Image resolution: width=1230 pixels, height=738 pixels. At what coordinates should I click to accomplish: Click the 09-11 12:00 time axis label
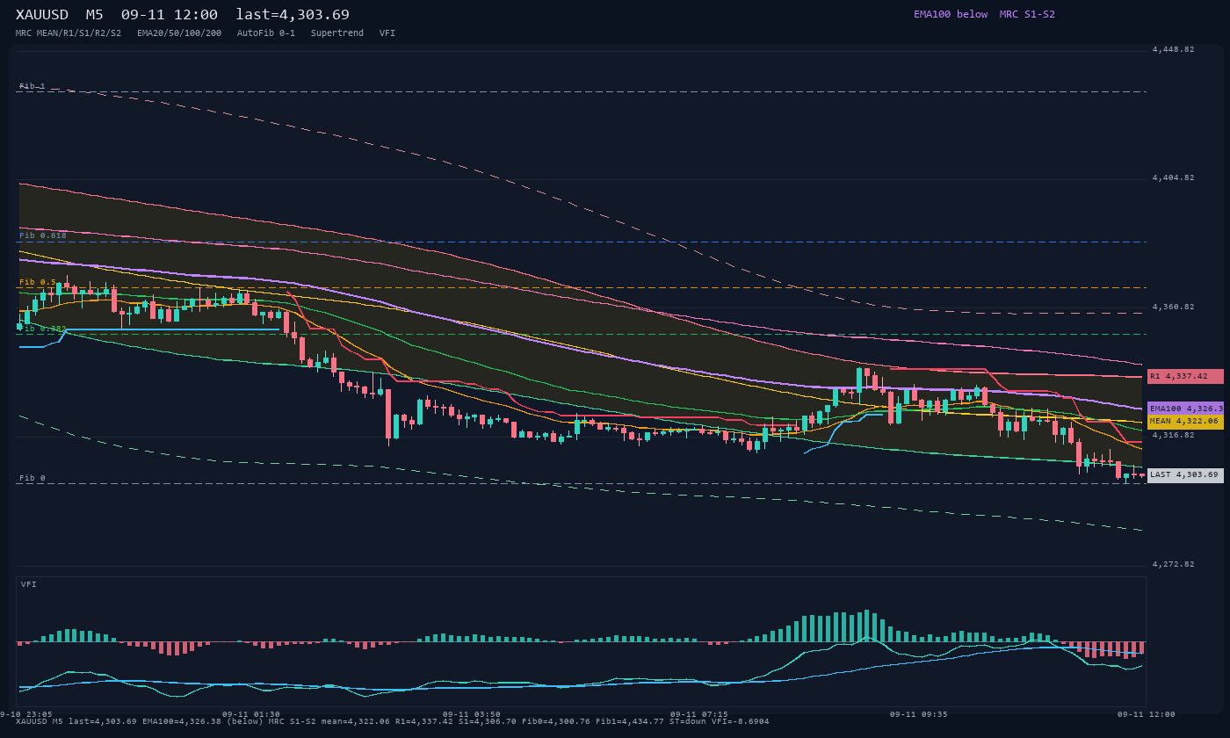click(1146, 714)
